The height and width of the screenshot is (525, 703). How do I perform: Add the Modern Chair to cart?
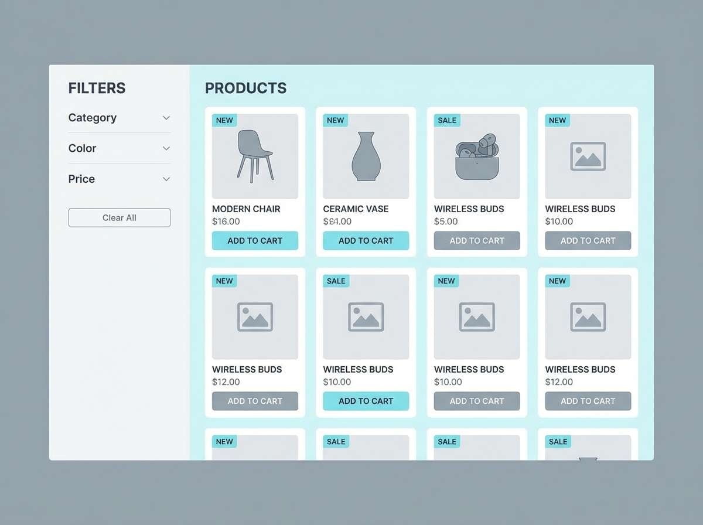pyautogui.click(x=255, y=240)
